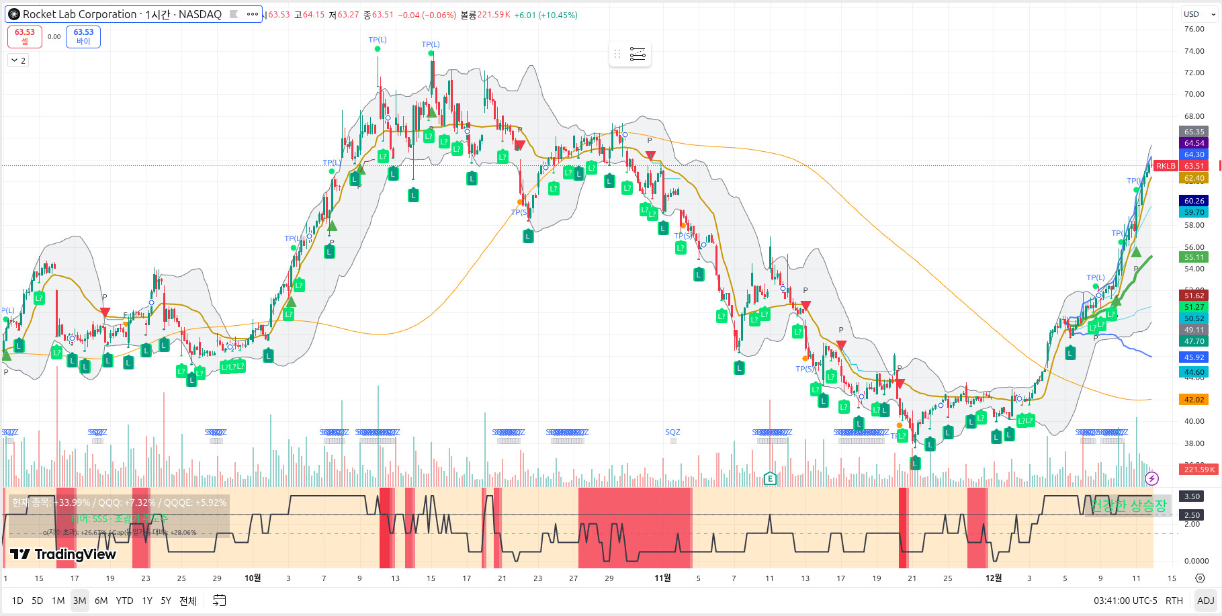Expand the collapsed indicator legend showing 2
1222x616 pixels.
point(18,60)
